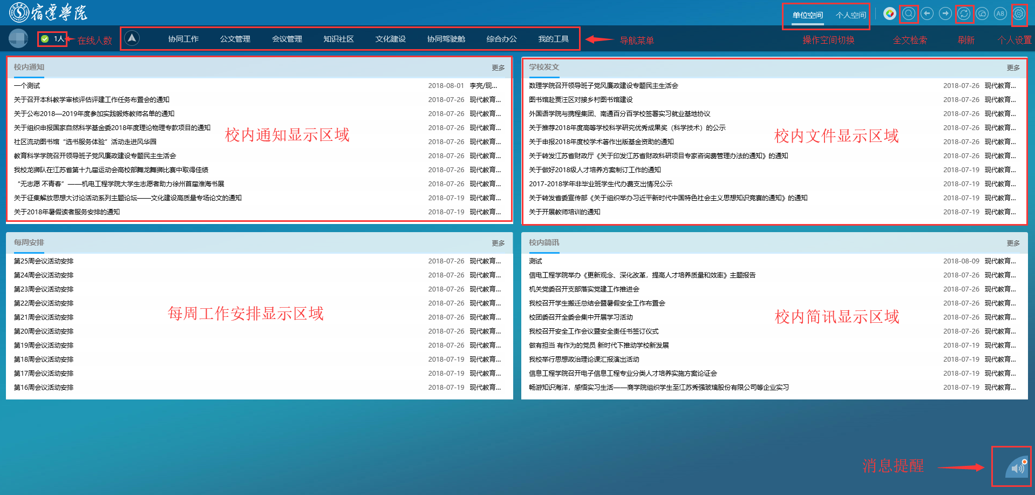
Task: Click 更多 in the 校内通知 panel
Action: (x=498, y=67)
